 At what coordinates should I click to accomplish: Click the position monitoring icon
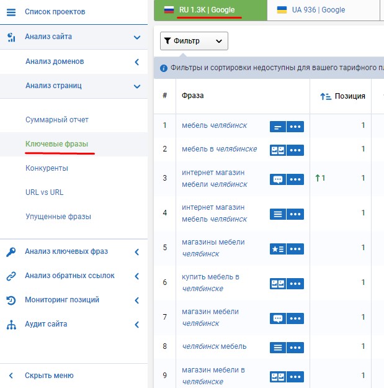[x=11, y=300]
